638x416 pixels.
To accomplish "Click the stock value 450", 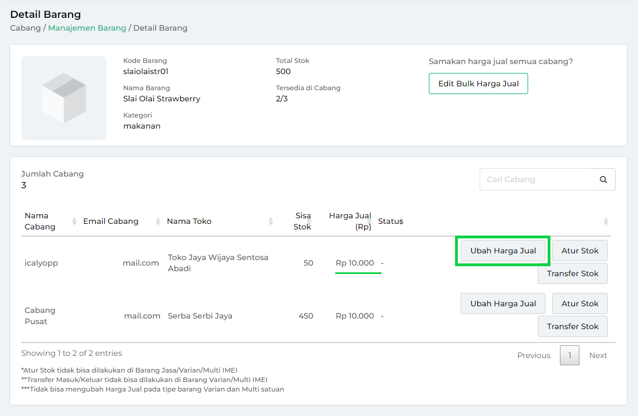I will click(x=306, y=316).
